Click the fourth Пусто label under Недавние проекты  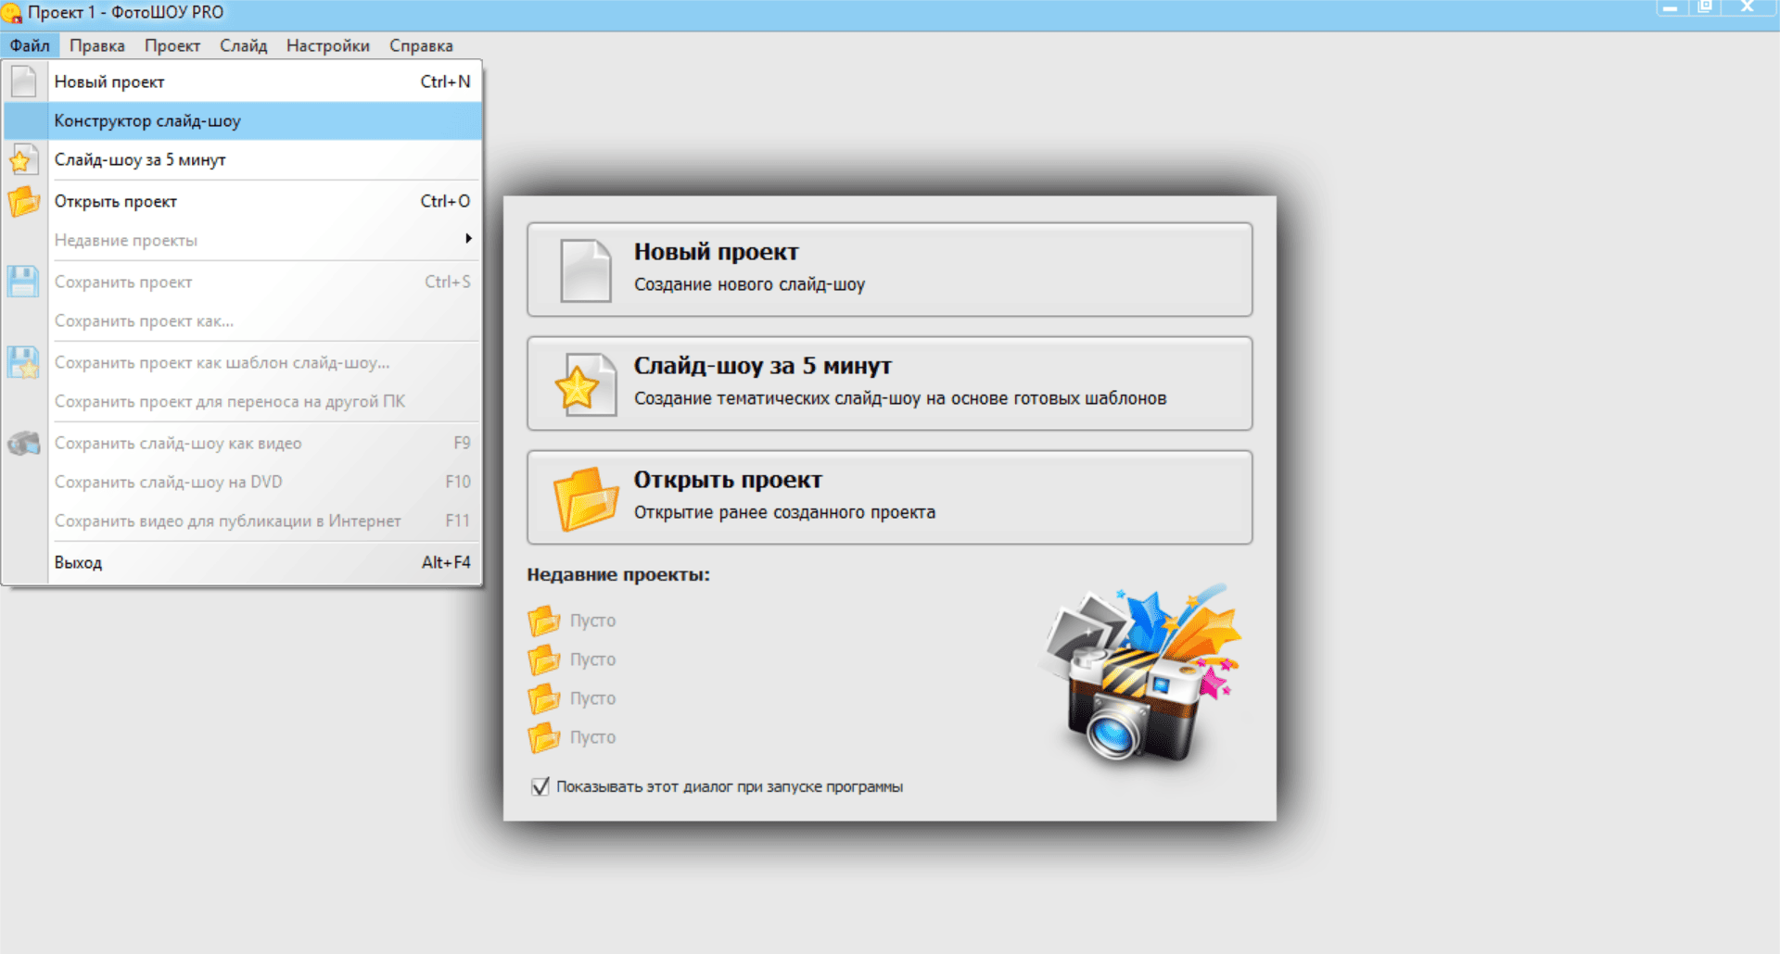pos(592,737)
